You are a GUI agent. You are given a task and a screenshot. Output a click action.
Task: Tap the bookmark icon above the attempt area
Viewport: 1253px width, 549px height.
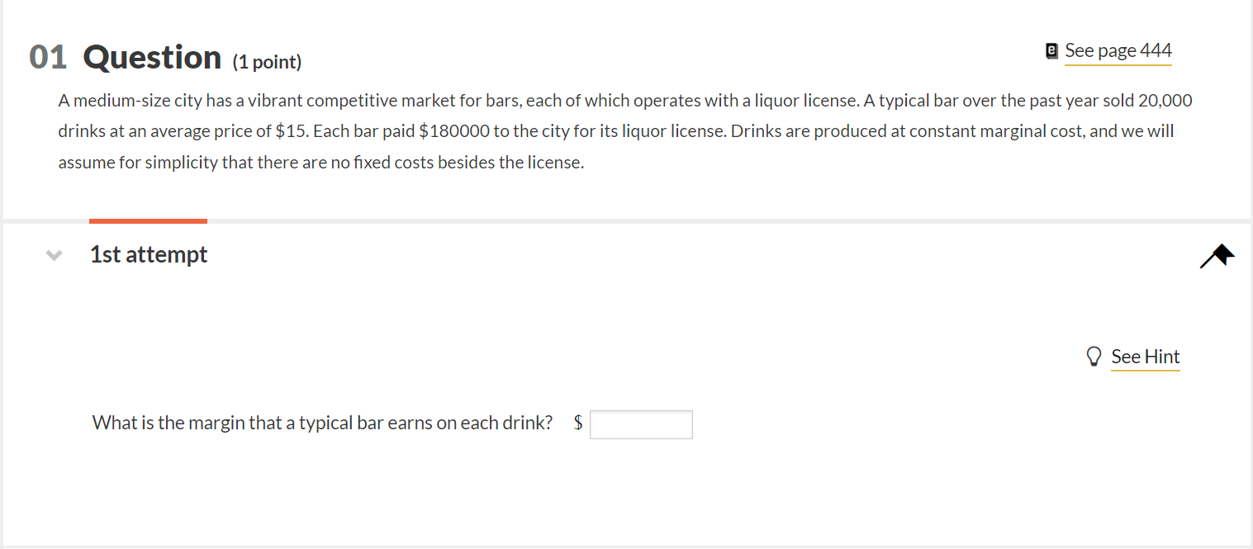pos(1216,255)
